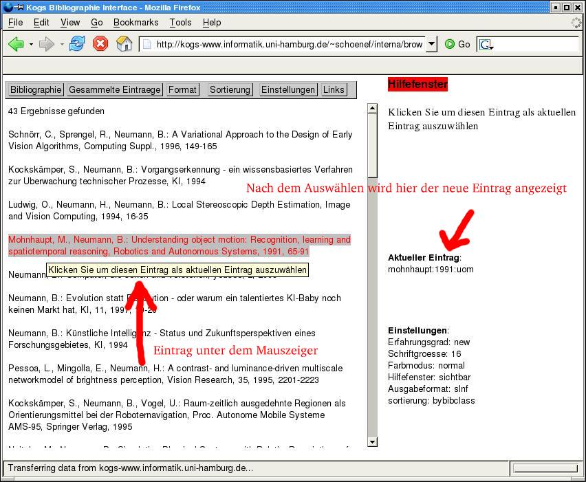Click the Hilfefenster heading

point(417,84)
